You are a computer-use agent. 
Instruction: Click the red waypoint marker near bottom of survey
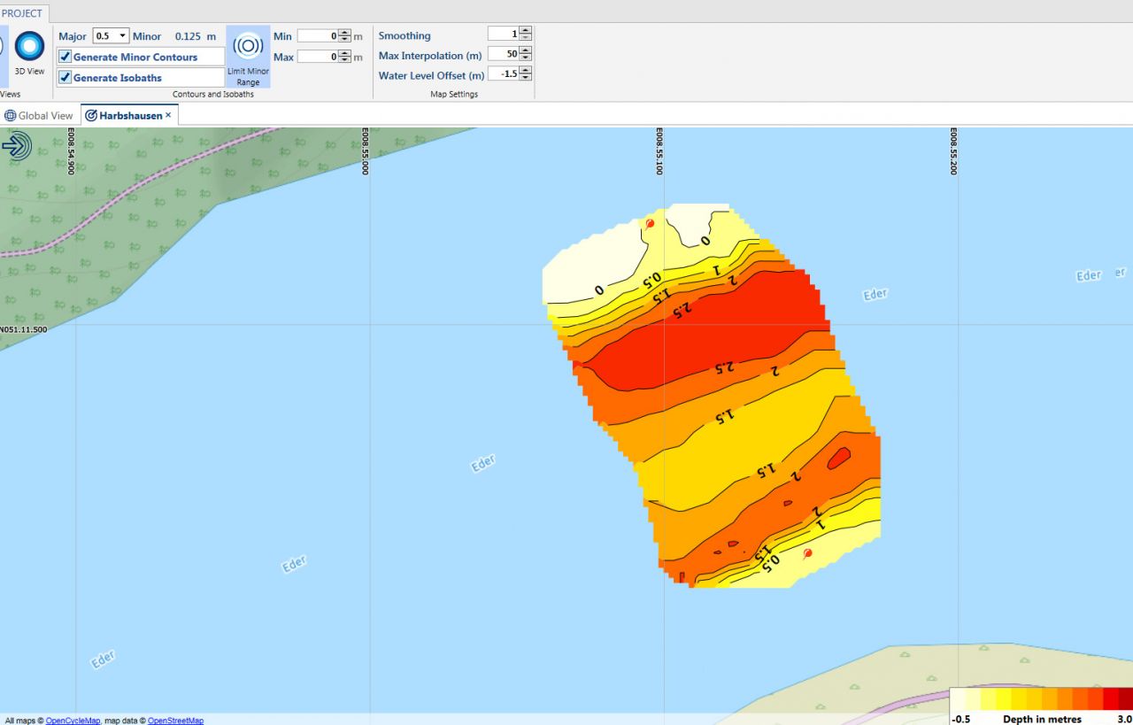coord(807,554)
